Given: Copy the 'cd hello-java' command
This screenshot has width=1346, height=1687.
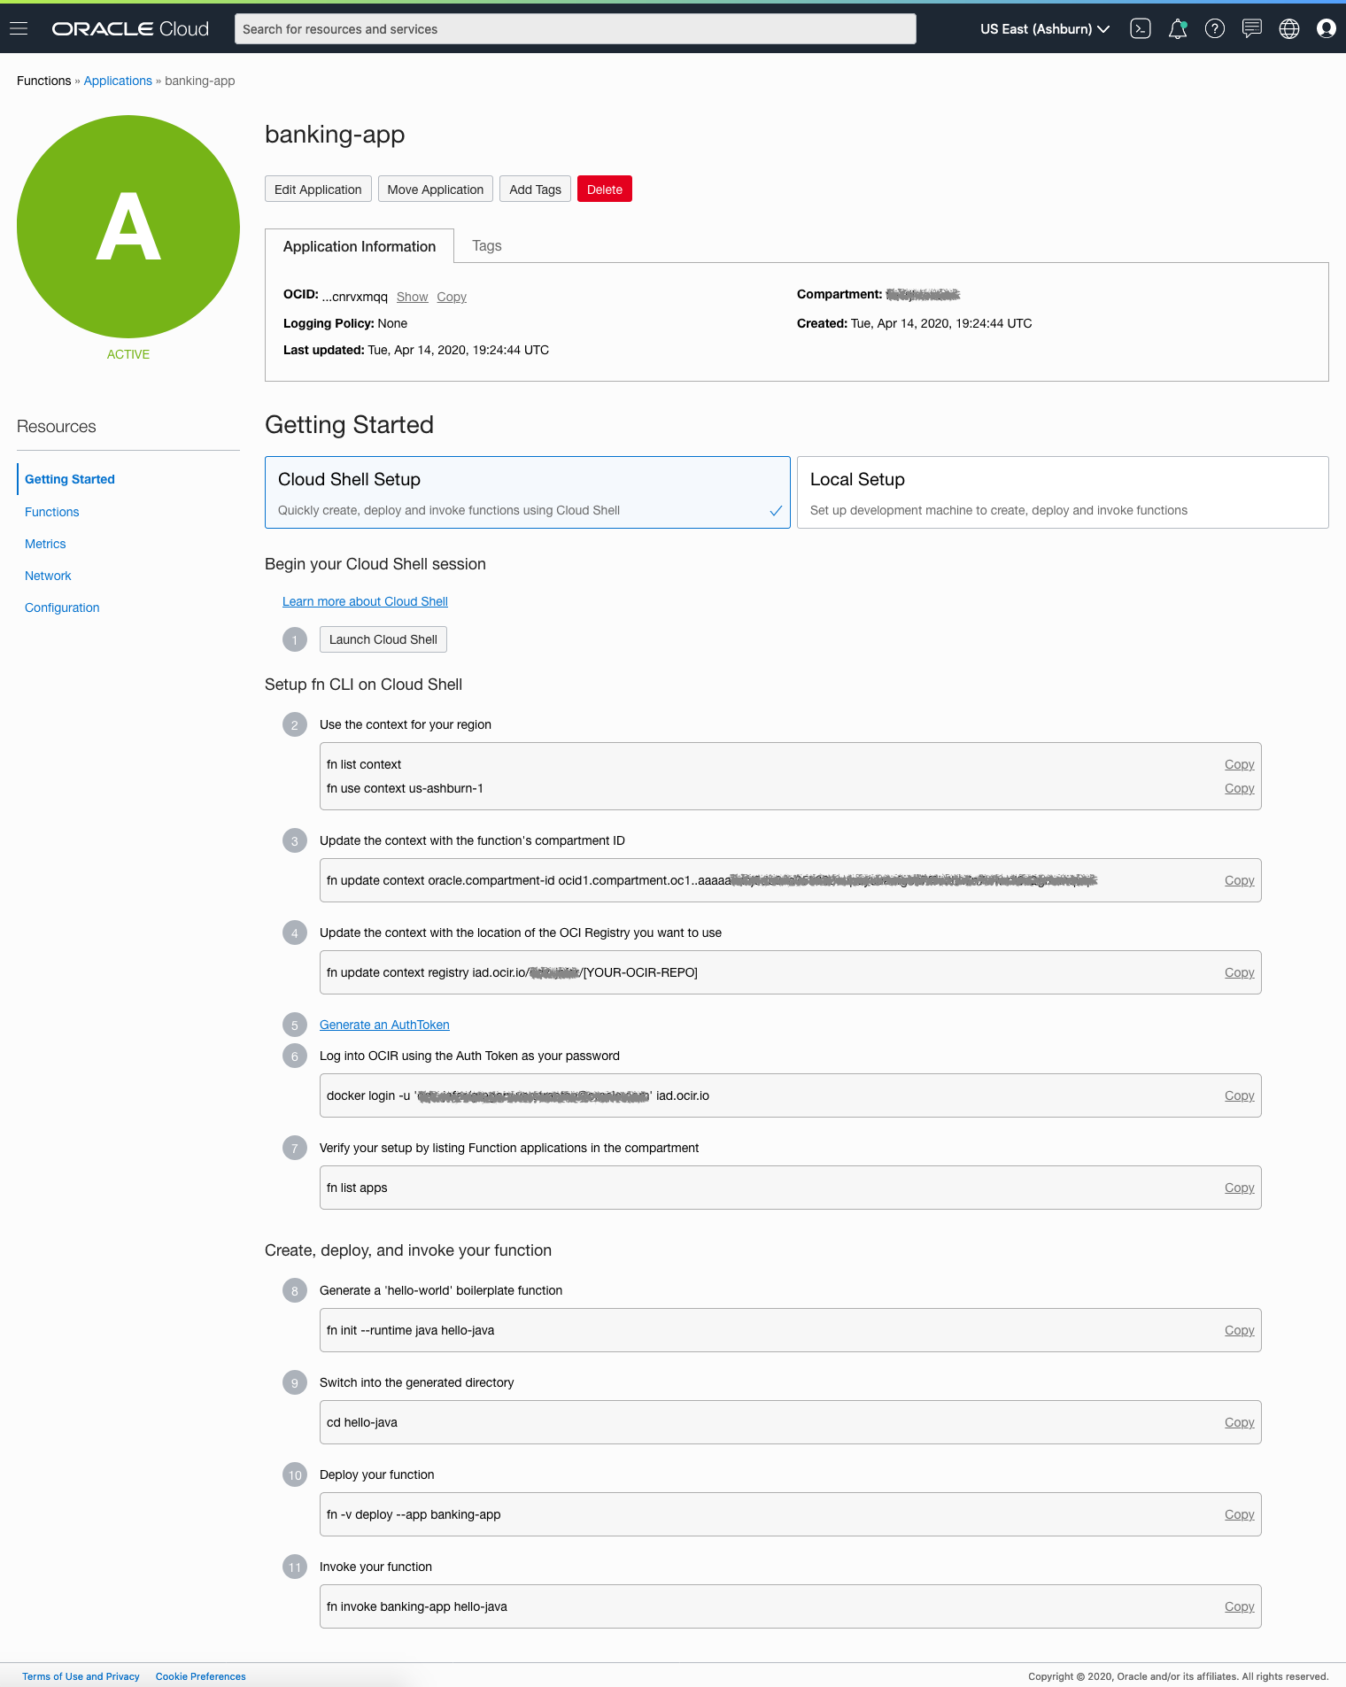Looking at the screenshot, I should click(1240, 1422).
